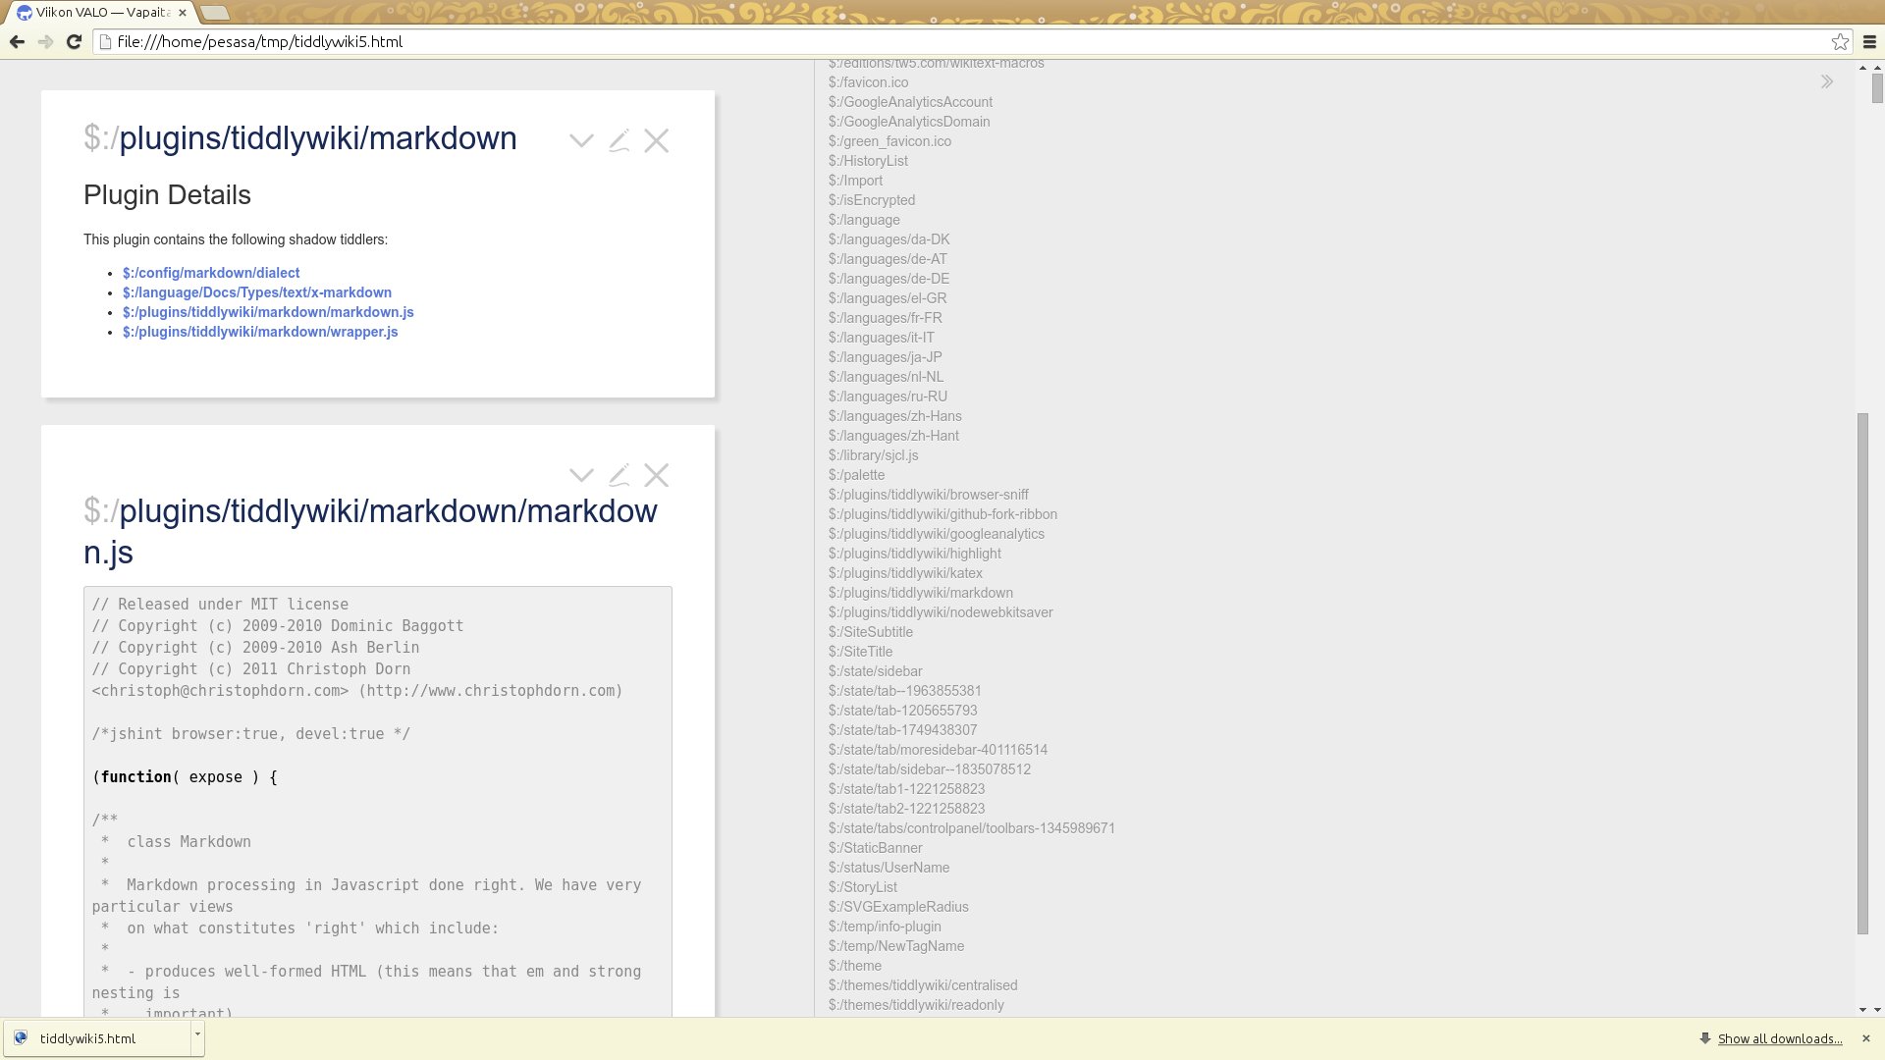Open $:/languages/zh-Hant entry
The image size is (1885, 1060).
tap(893, 436)
